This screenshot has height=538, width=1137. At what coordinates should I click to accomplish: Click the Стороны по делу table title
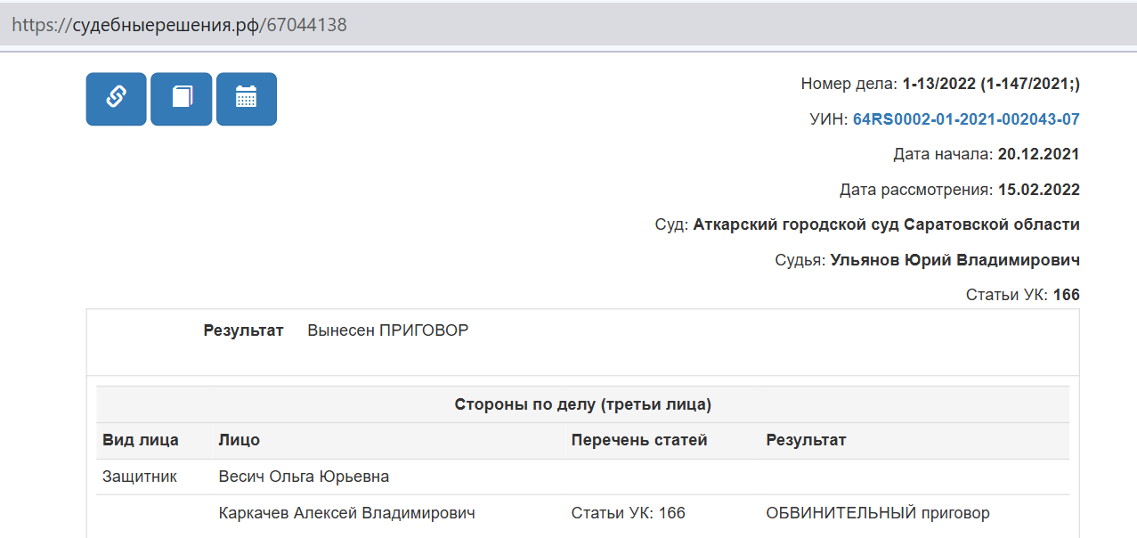[582, 404]
